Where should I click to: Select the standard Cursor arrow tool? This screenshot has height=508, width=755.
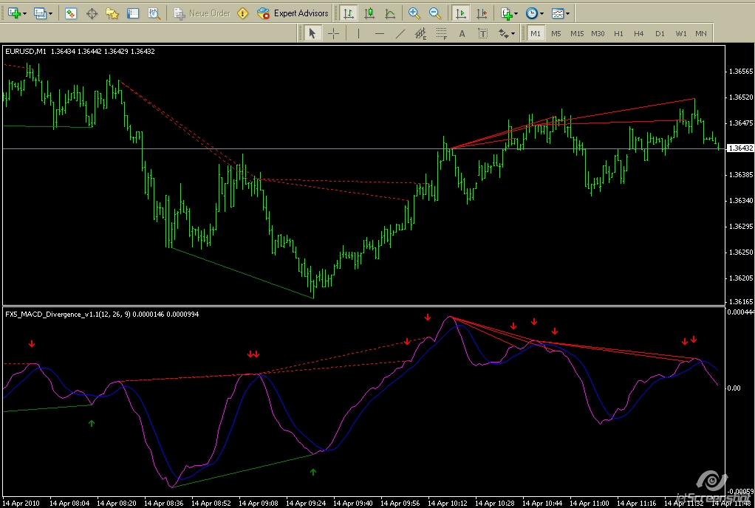[312, 33]
